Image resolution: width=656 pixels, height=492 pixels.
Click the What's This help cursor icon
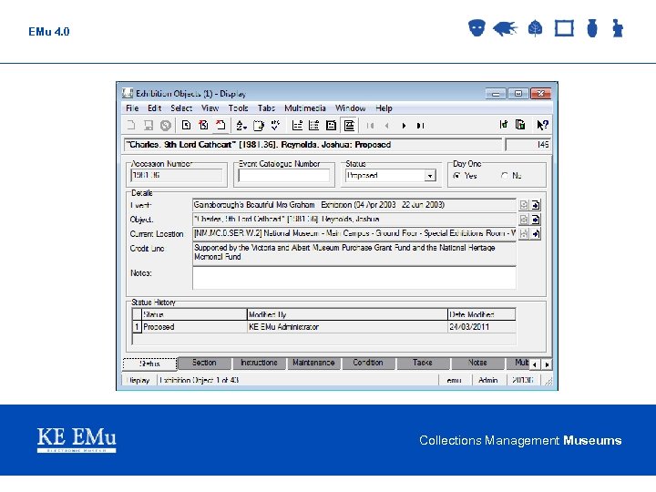(x=542, y=125)
